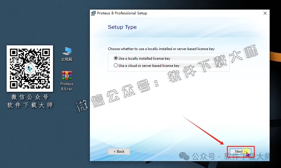Click the Next button in setup
This screenshot has width=281, height=168.
pos(241,151)
